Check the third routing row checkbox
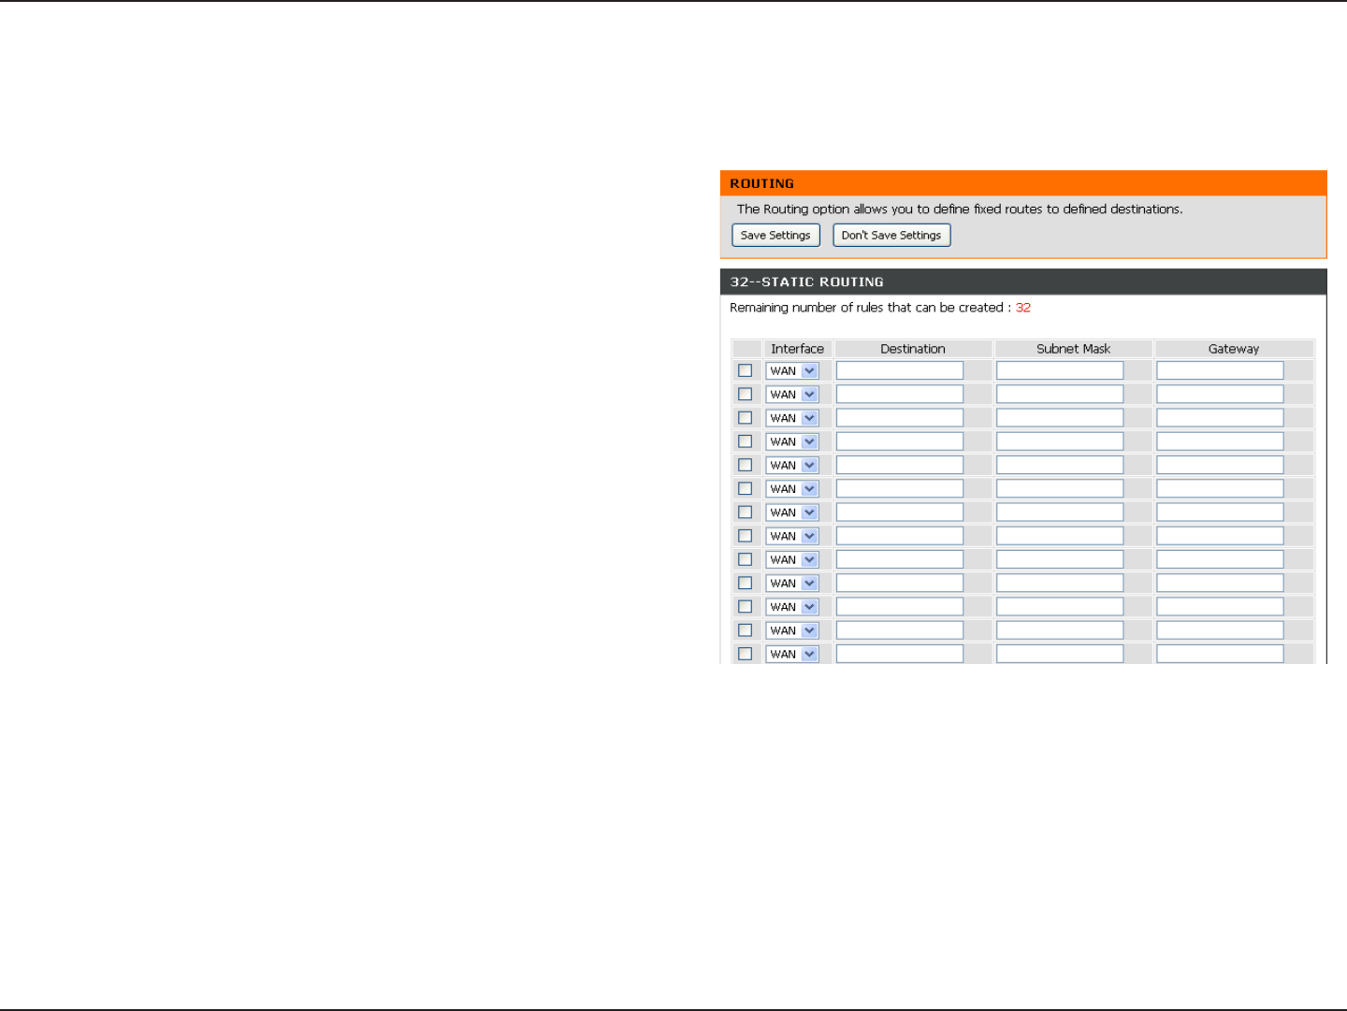 click(745, 418)
